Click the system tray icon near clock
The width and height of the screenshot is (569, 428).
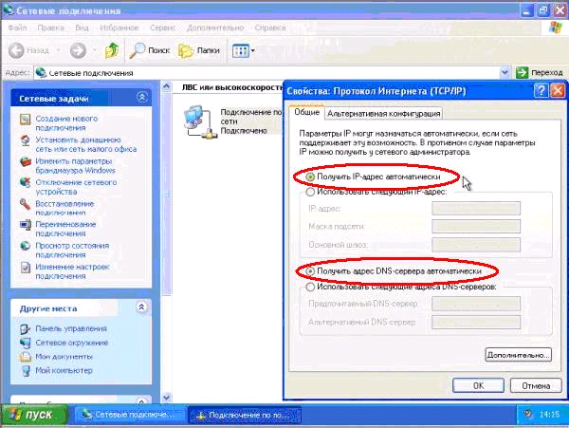(x=529, y=414)
